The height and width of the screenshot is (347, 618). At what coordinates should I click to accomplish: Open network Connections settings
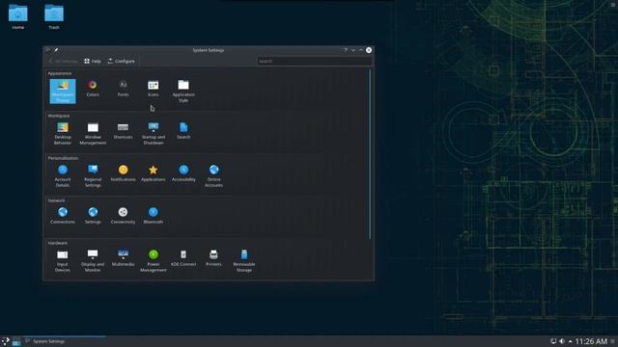63,216
